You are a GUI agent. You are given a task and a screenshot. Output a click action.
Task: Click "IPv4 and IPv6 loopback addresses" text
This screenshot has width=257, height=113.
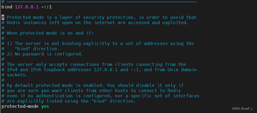49,70
